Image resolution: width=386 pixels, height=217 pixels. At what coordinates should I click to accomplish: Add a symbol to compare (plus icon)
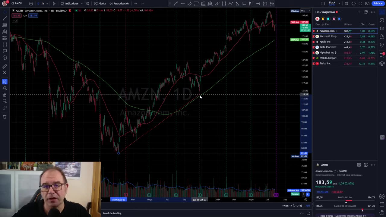pyautogui.click(x=31, y=3)
